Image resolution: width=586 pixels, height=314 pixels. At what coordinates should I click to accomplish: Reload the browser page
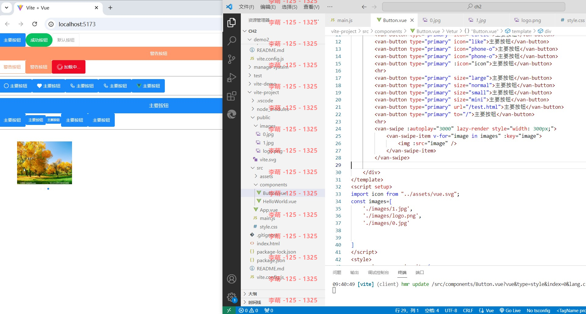(35, 24)
